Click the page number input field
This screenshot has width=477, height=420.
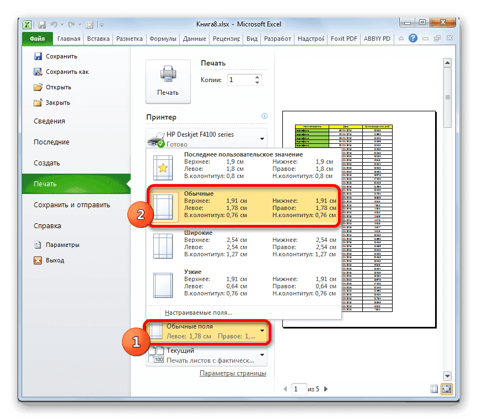299,389
